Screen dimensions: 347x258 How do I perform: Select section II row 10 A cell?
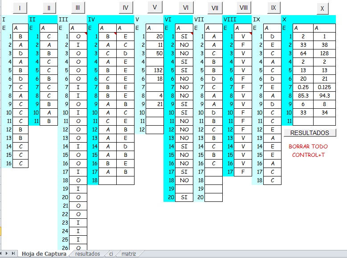click(x=49, y=113)
